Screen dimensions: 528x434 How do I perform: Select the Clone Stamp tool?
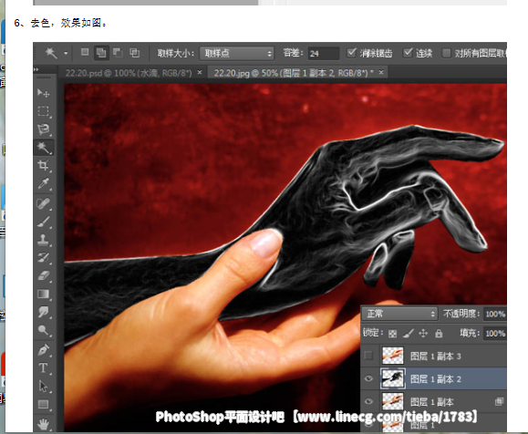(x=44, y=240)
